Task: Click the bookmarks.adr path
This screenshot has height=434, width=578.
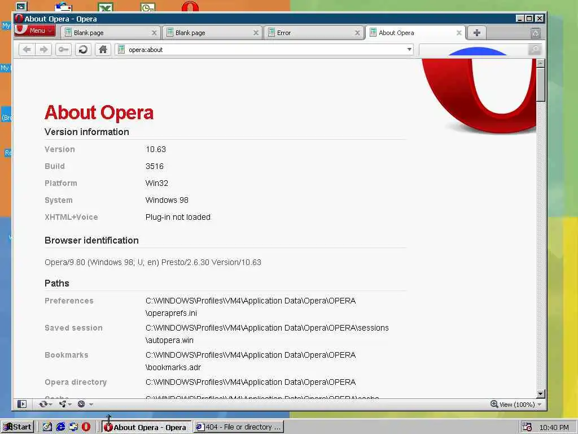Action: tap(251, 361)
